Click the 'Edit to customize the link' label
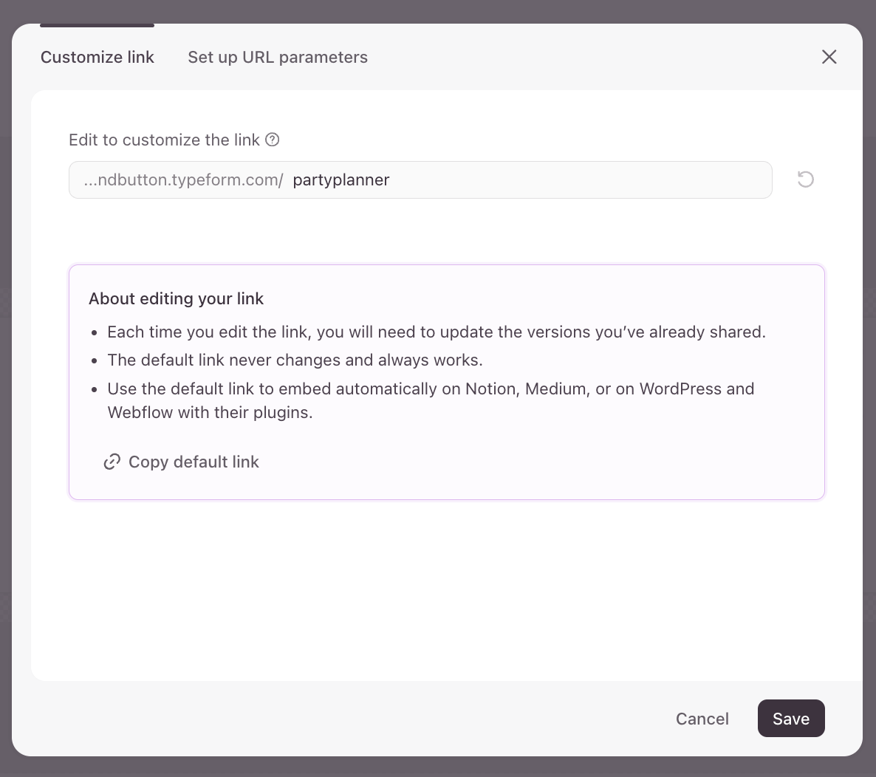This screenshot has height=777, width=876. click(x=164, y=140)
